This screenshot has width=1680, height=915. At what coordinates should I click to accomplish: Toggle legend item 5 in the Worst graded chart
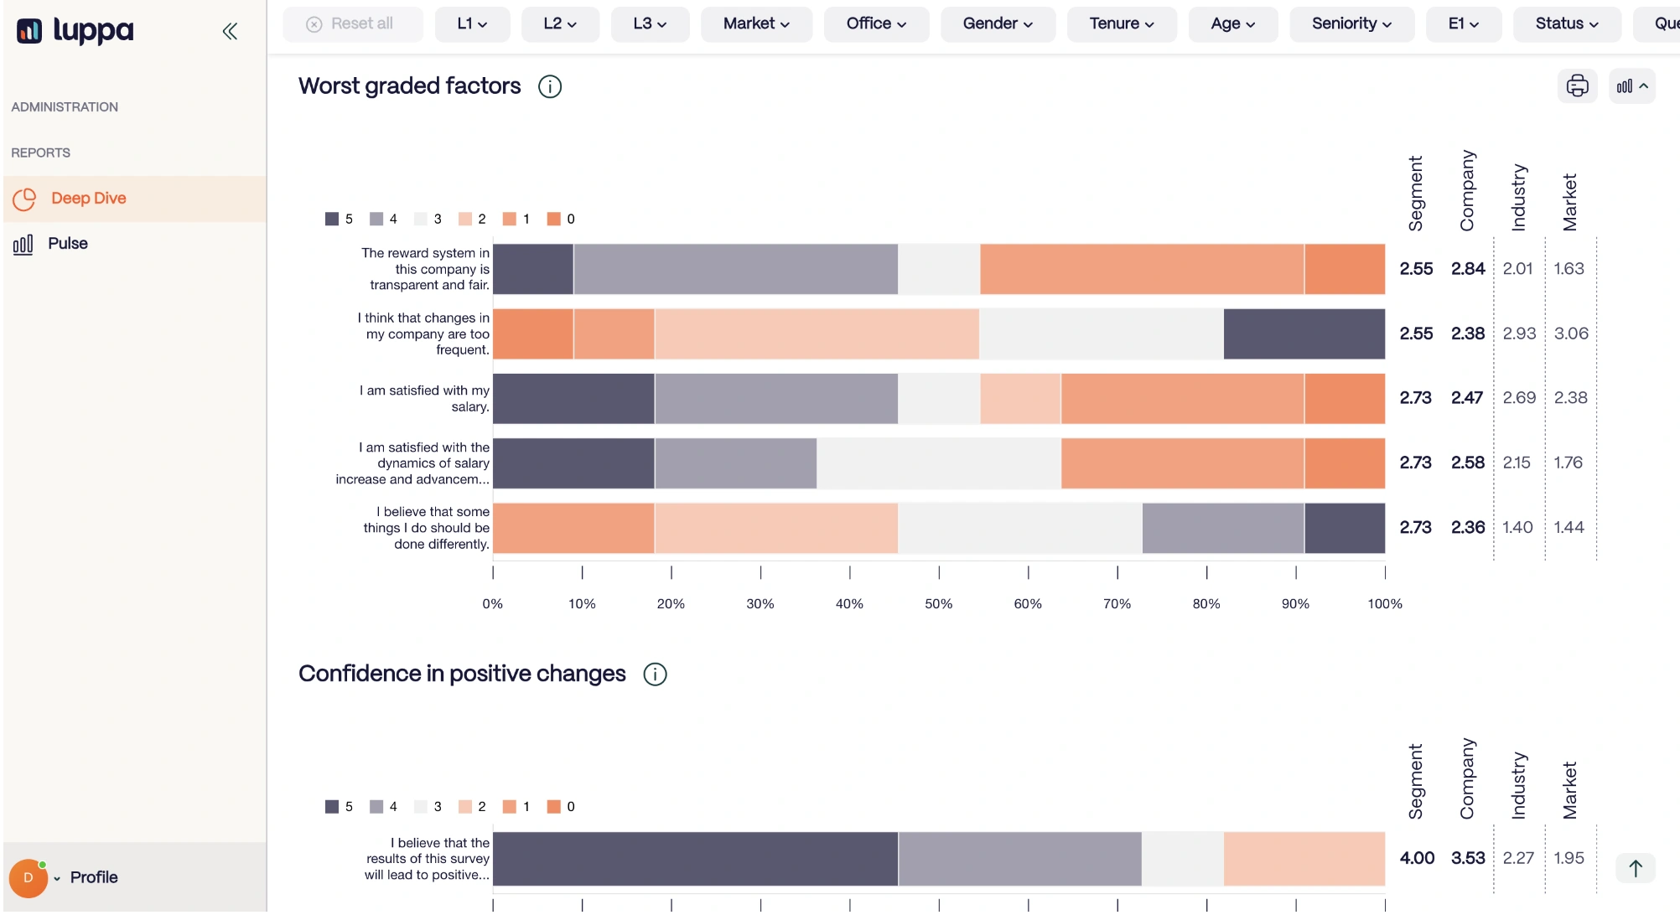[339, 219]
